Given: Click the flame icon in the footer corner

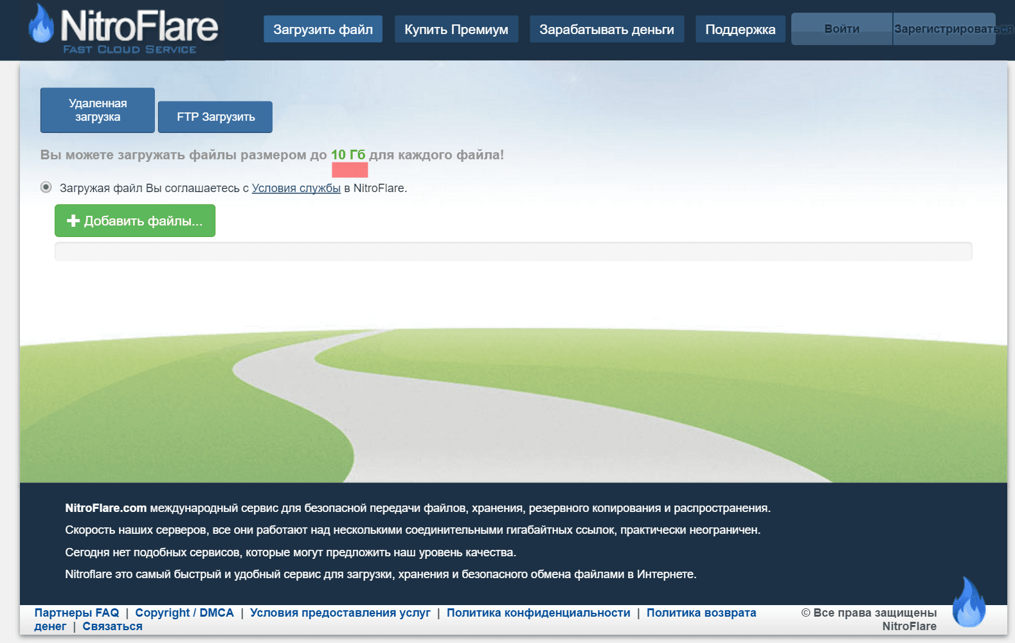Looking at the screenshot, I should click(x=969, y=602).
